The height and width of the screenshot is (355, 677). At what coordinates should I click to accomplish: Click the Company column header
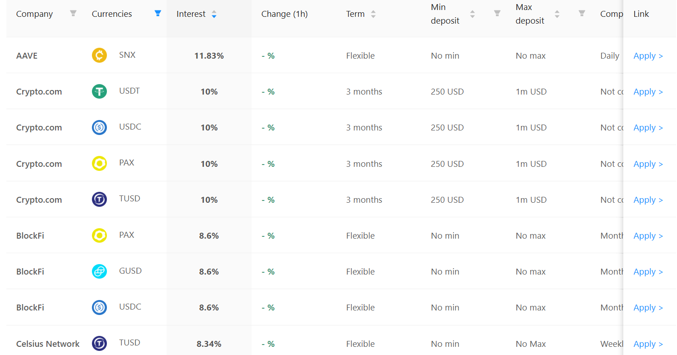point(35,14)
